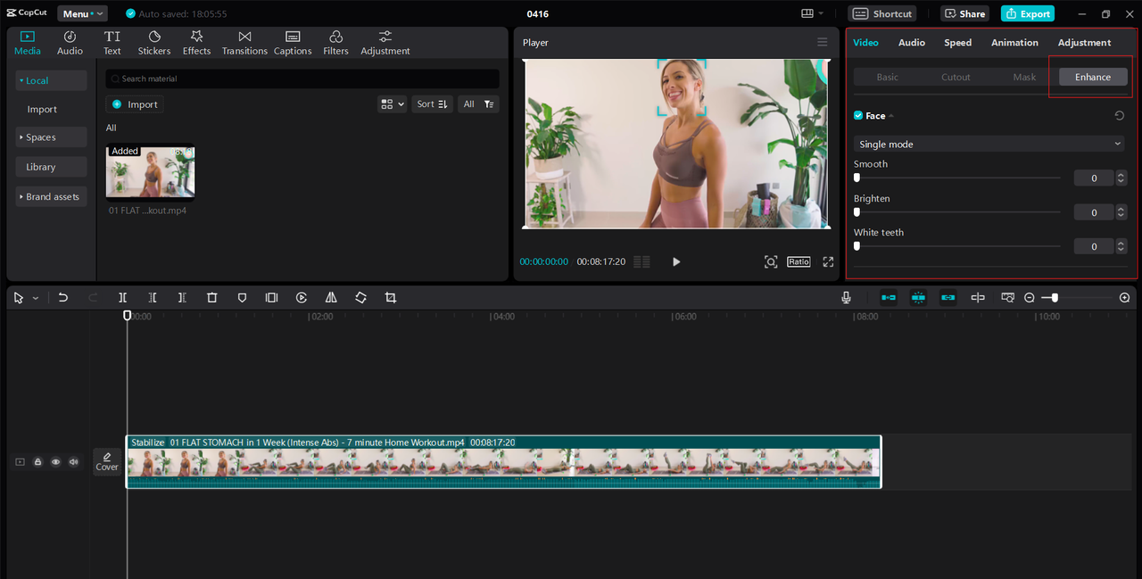This screenshot has width=1142, height=579.
Task: Add a marker using the shield icon
Action: pyautogui.click(x=242, y=298)
